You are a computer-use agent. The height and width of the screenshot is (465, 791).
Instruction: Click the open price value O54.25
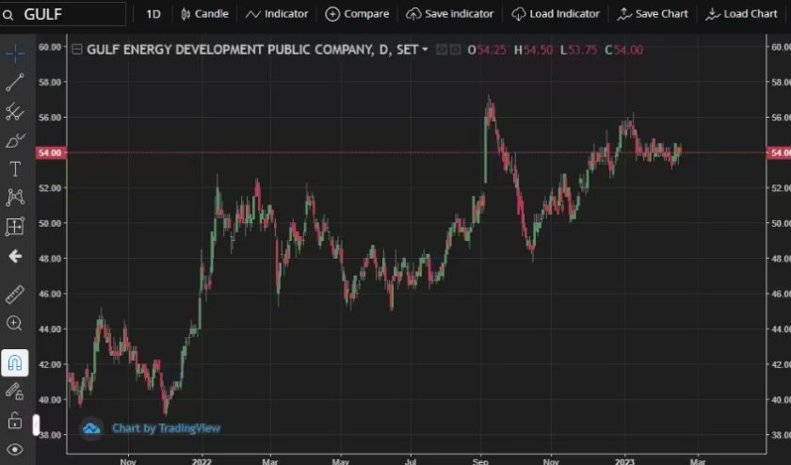point(487,50)
